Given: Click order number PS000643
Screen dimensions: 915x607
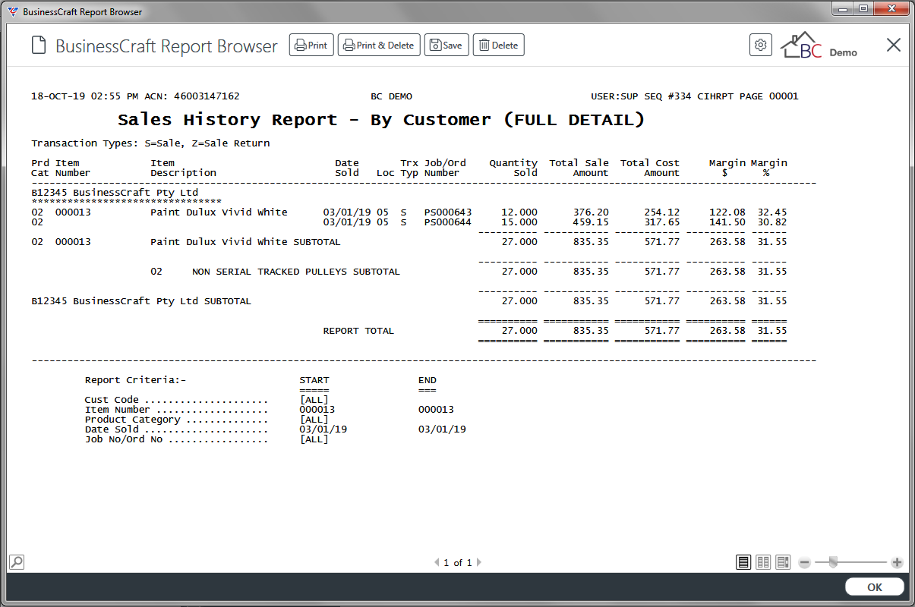Looking at the screenshot, I should coord(448,212).
